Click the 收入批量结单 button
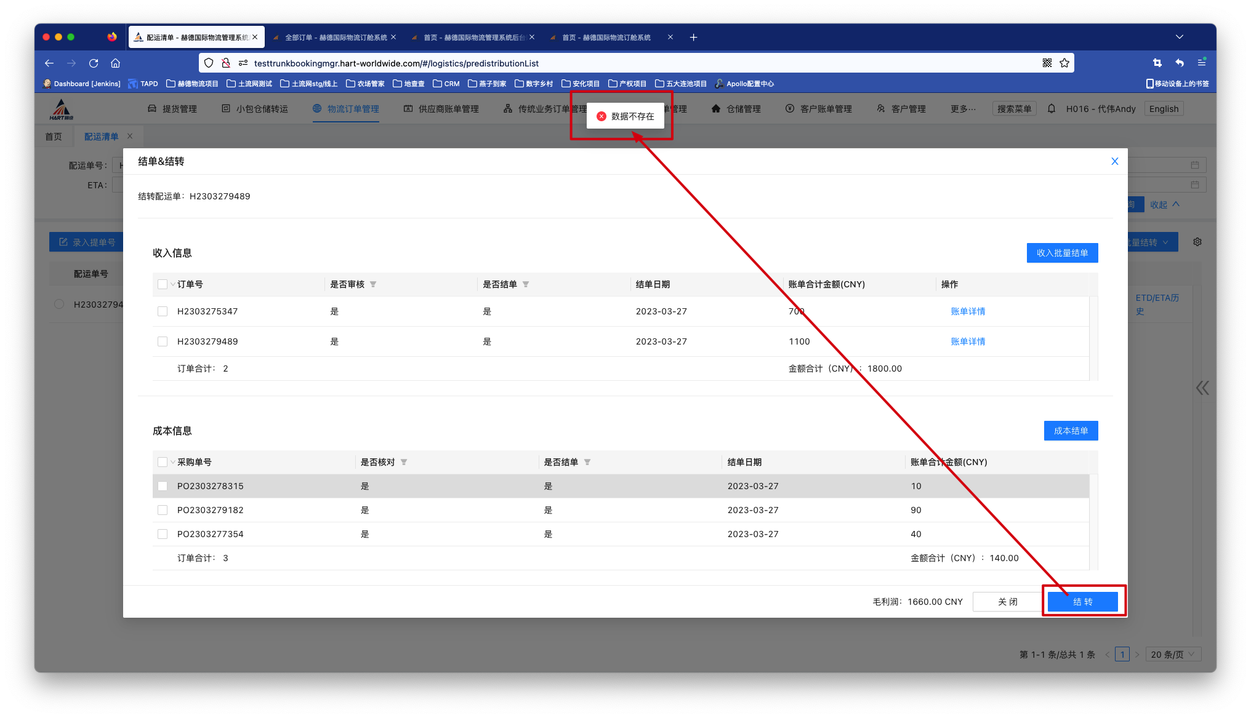The image size is (1251, 718). tap(1062, 253)
